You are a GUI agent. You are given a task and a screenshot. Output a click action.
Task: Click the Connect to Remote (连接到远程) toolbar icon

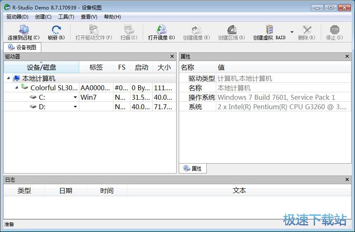pyautogui.click(x=24, y=30)
